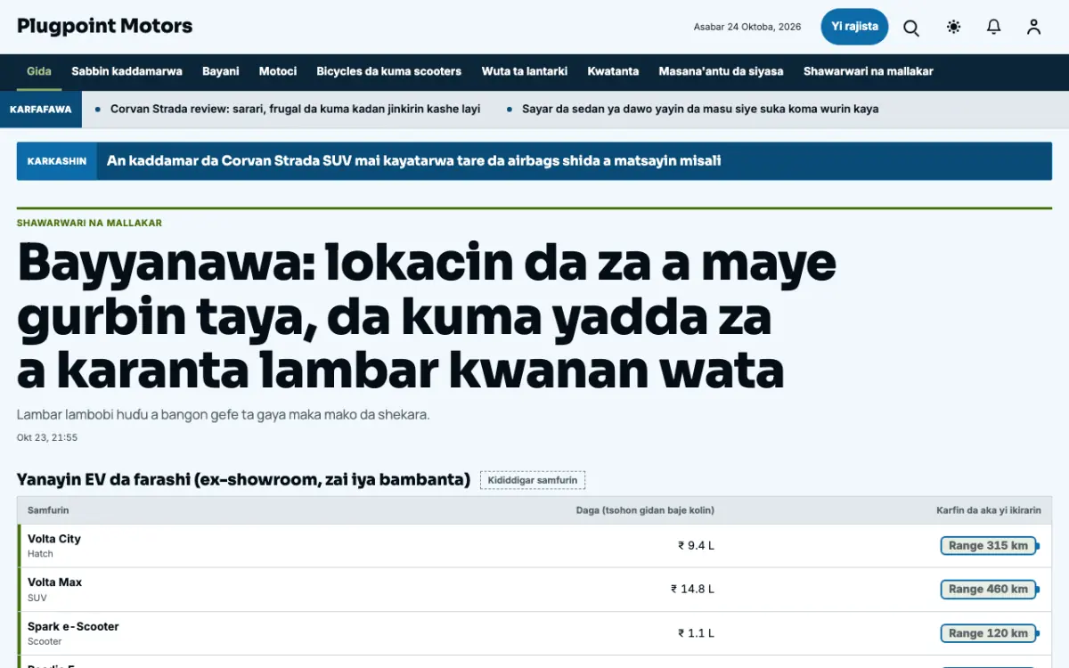The image size is (1069, 668).
Task: Select the Gida nav tab
Action: pos(39,71)
